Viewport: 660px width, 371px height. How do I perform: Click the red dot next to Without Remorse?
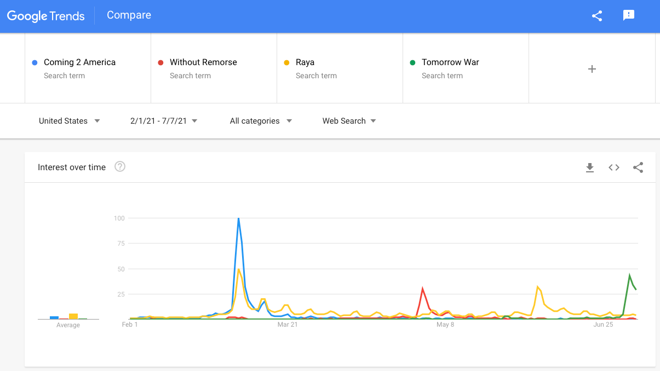click(x=160, y=62)
